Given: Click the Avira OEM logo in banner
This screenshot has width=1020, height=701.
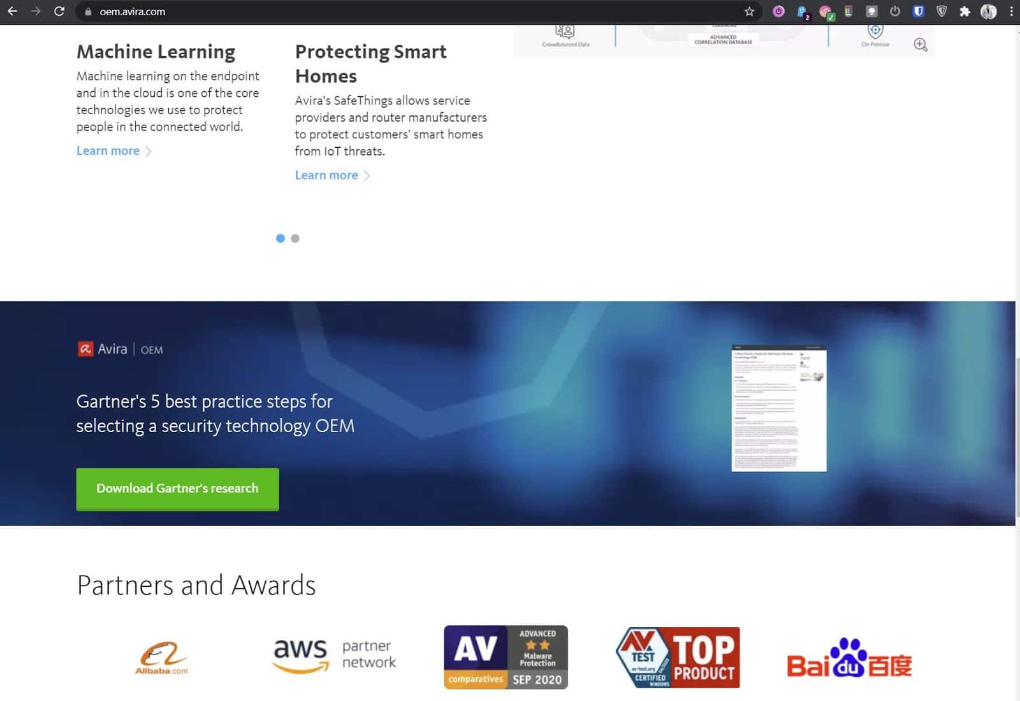Looking at the screenshot, I should coord(120,349).
